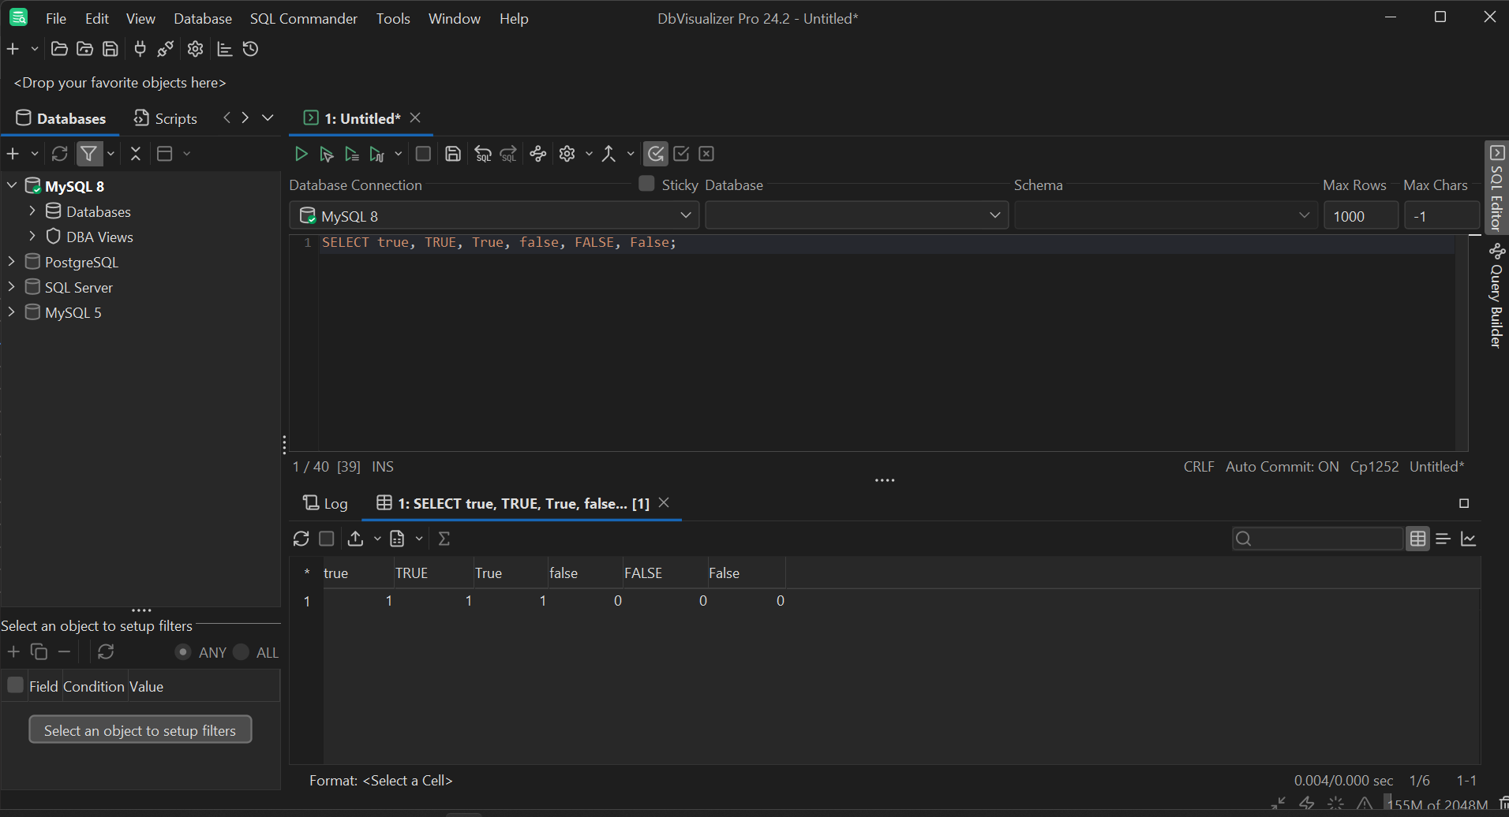Screen dimensions: 1509x817
Task: Execute the SQL statement with the play icon
Action: point(301,154)
